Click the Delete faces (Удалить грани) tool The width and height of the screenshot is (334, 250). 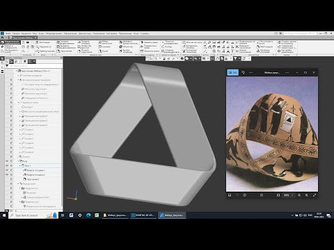[x=149, y=42]
